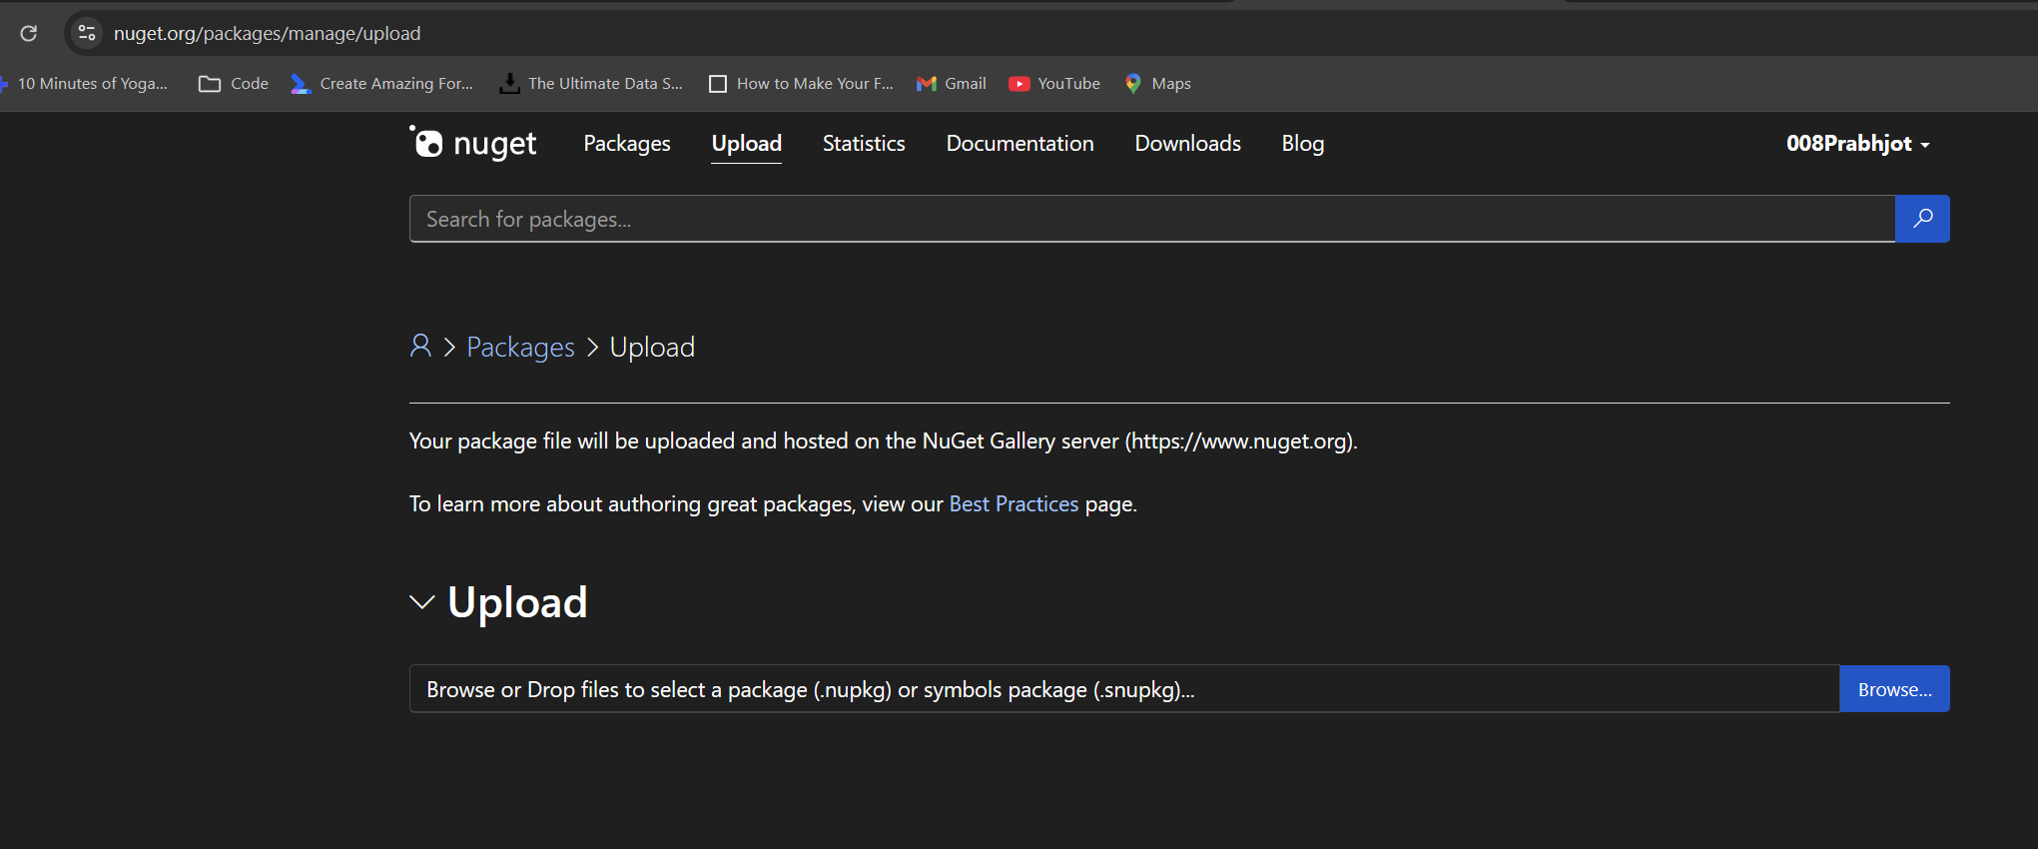
Task: Go to Packages in top navigation
Action: (627, 144)
